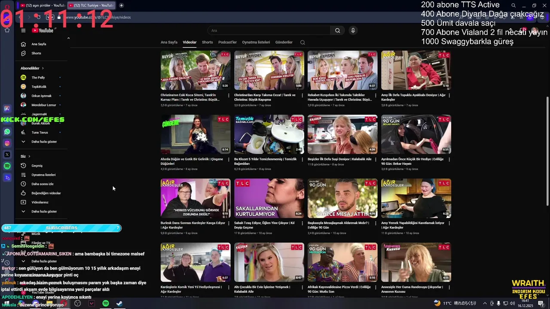This screenshot has width=550, height=309.
Task: Open WhatsApp in the browser sidebar
Action: pos(7,132)
